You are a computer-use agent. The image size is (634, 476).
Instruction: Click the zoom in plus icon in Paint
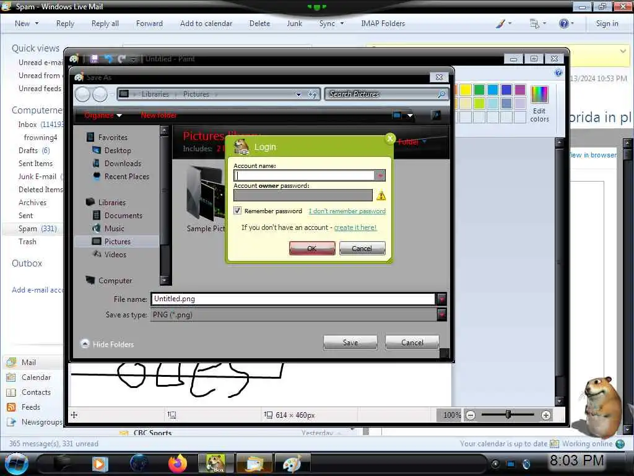[x=546, y=415]
